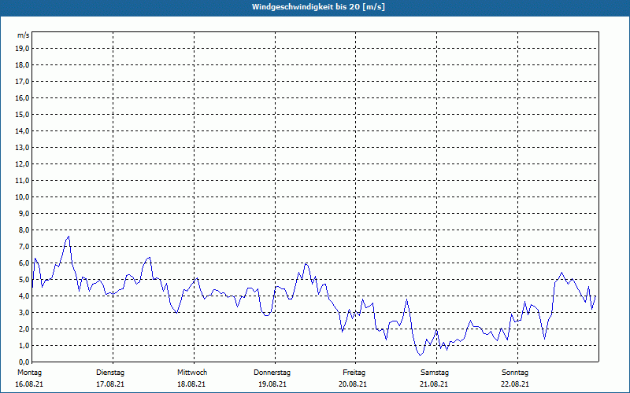This screenshot has height=393, width=630.
Task: Select the date '18.08.21'
Action: (191, 384)
